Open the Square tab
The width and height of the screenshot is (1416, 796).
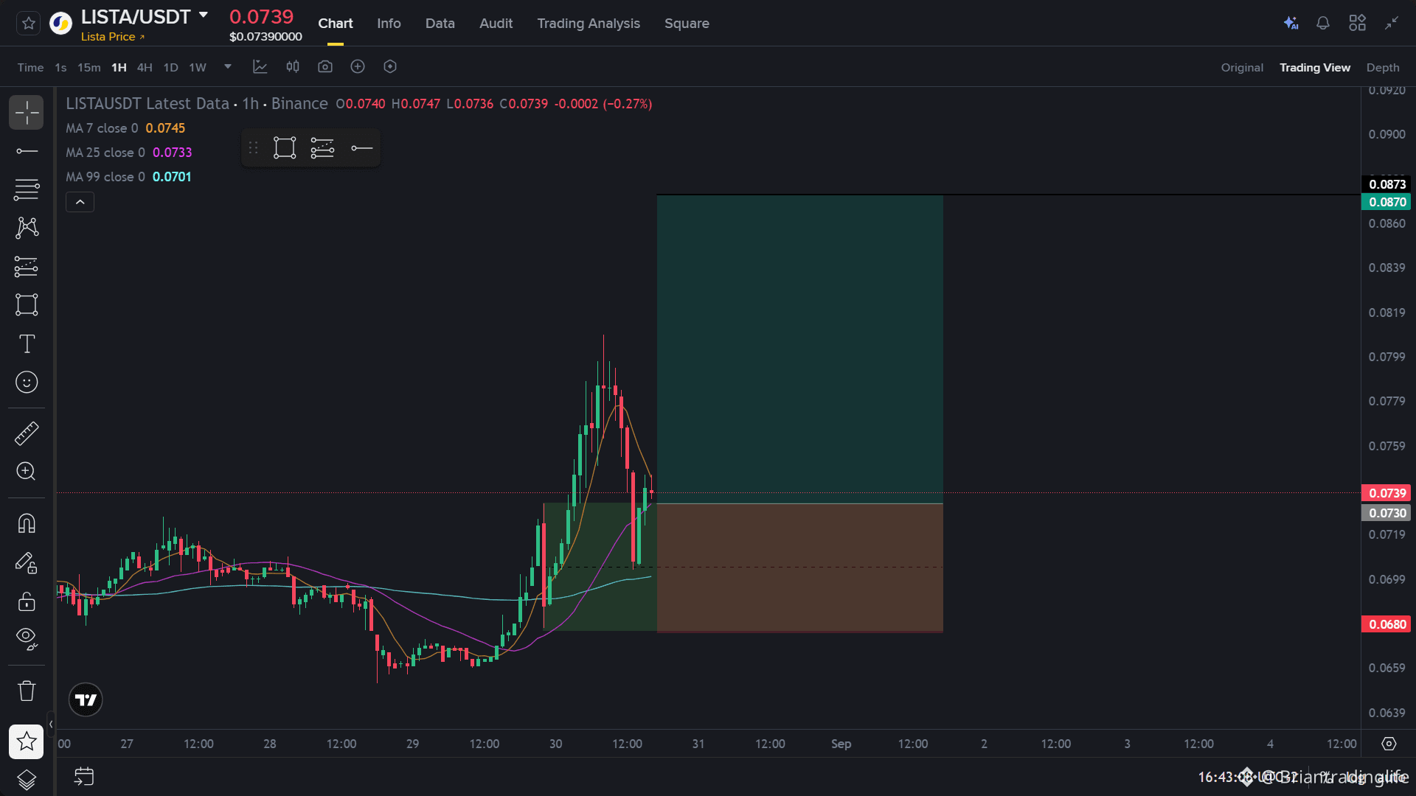(687, 24)
